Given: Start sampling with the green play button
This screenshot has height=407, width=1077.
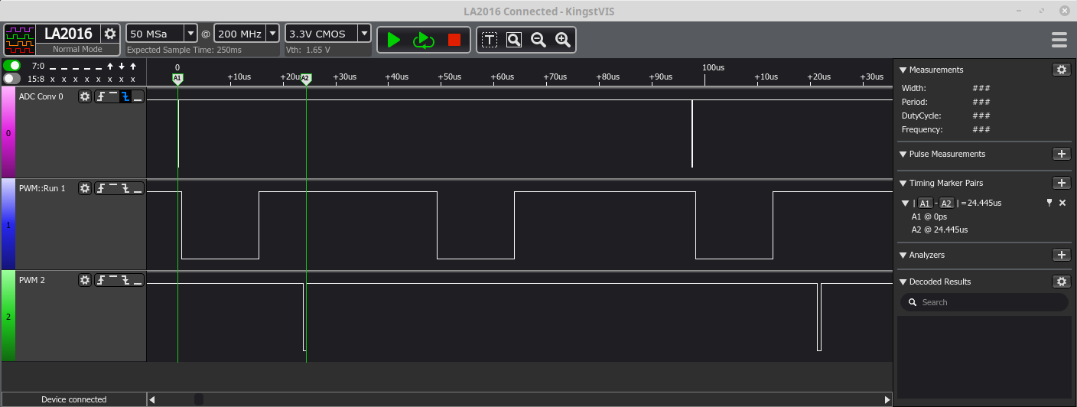Looking at the screenshot, I should 394,40.
